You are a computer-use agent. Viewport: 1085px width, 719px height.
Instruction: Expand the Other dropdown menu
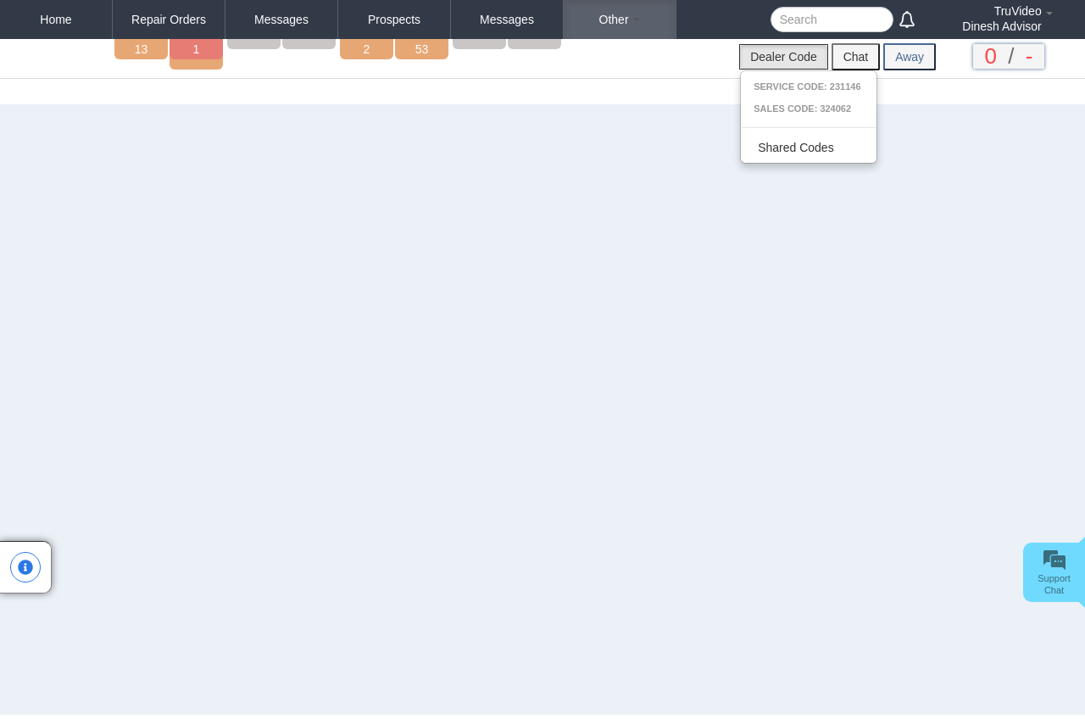click(620, 20)
